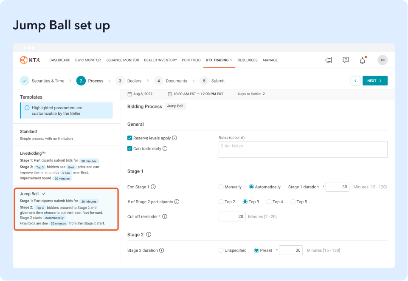The image size is (408, 281).
Task: Set Stage 2 duration to Unspecified
Action: (221, 250)
